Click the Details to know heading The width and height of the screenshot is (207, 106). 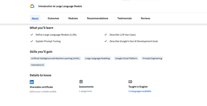40,75
